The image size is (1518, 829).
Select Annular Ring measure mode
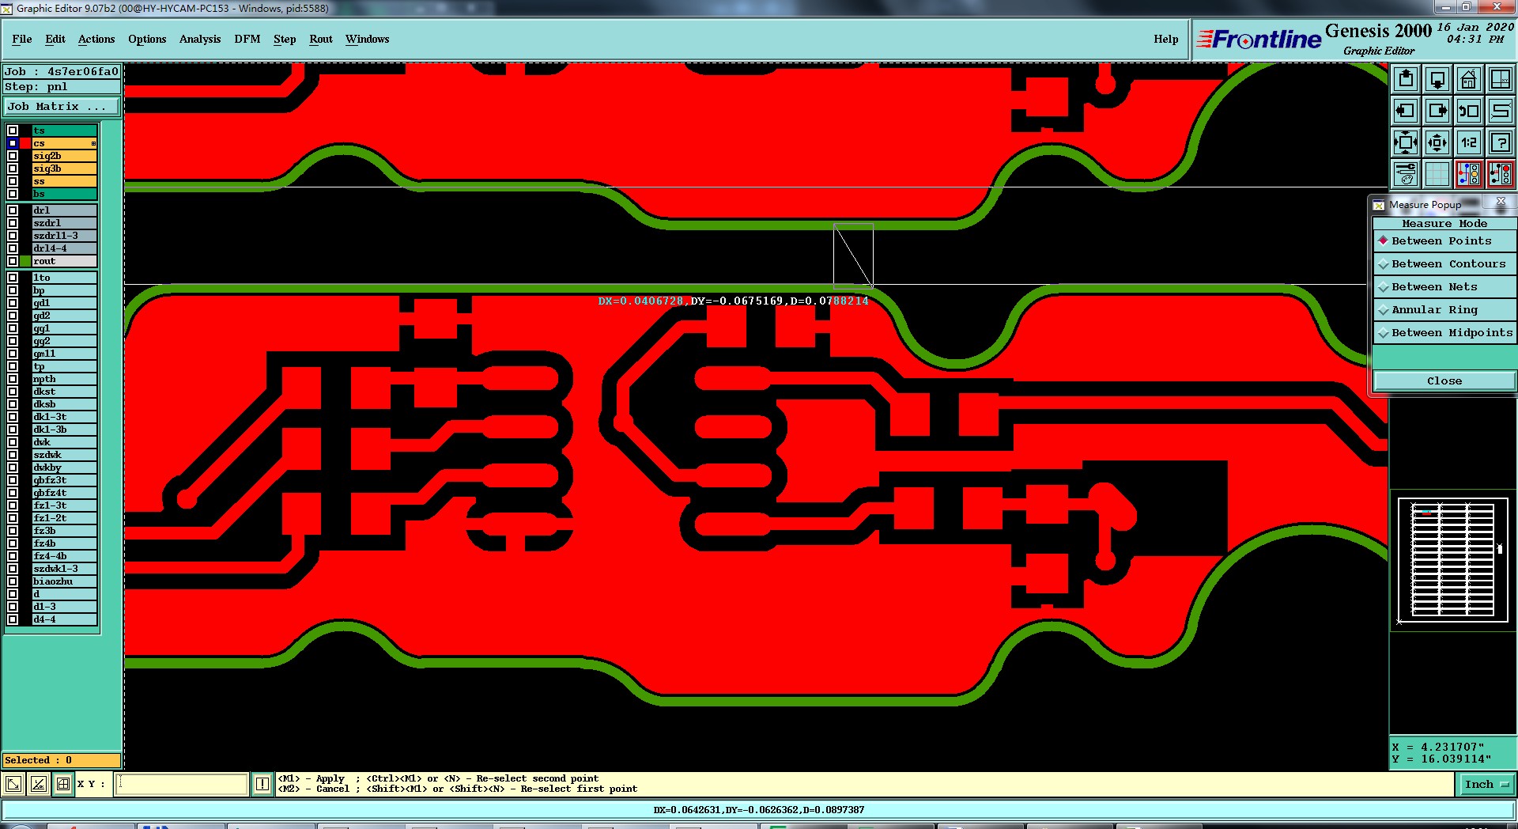coord(1444,310)
